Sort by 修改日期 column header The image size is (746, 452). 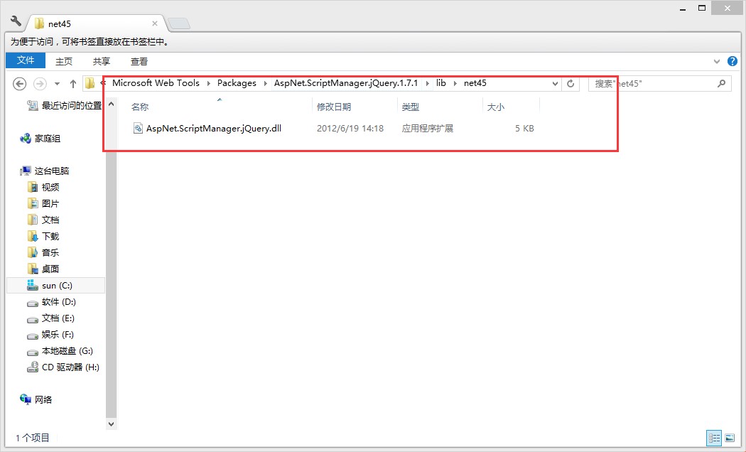point(334,107)
